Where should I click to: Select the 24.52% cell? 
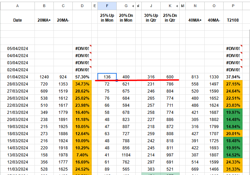tap(82, 169)
